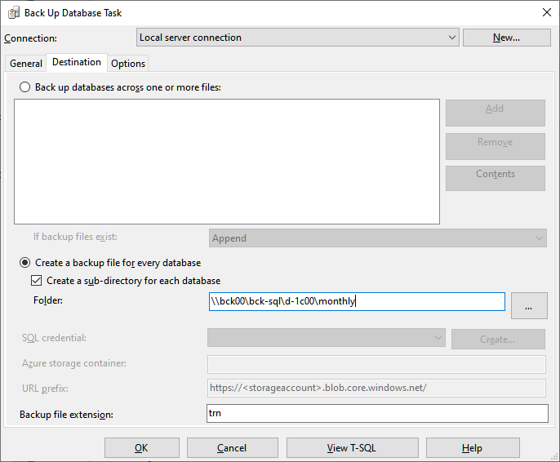This screenshot has width=560, height=462.
Task: Open Help for this task
Action: click(x=473, y=448)
